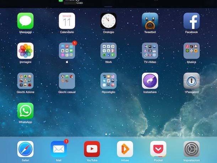The width and height of the screenshot is (217, 163).
Task: Open the Musica folder
Action: (x=191, y=51)
